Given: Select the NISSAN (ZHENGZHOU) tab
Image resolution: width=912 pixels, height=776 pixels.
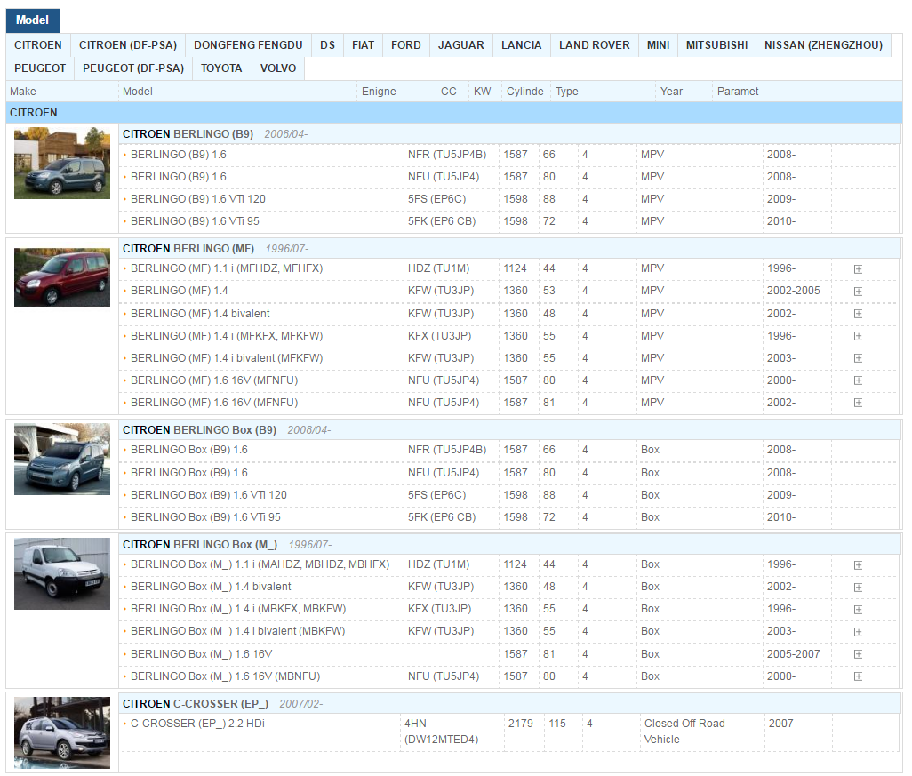Looking at the screenshot, I should [x=824, y=45].
